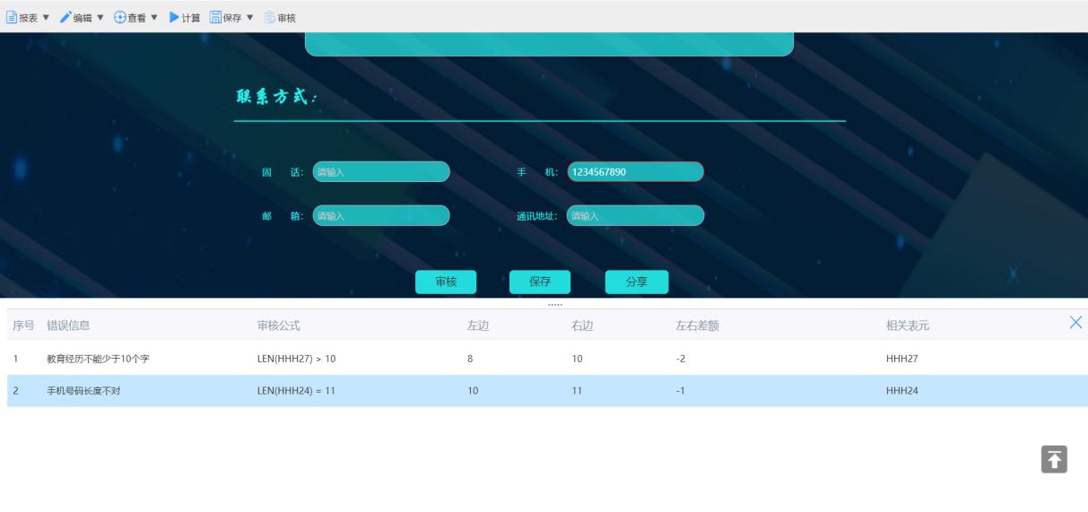Screen dimensions: 1088x512
Task: Click the 审核公式 column header
Action: click(279, 325)
